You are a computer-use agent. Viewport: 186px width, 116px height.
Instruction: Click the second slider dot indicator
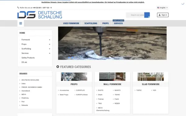tap(72, 58)
